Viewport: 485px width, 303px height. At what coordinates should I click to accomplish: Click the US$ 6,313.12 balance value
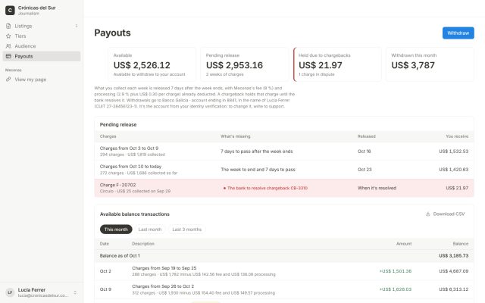tap(453, 289)
